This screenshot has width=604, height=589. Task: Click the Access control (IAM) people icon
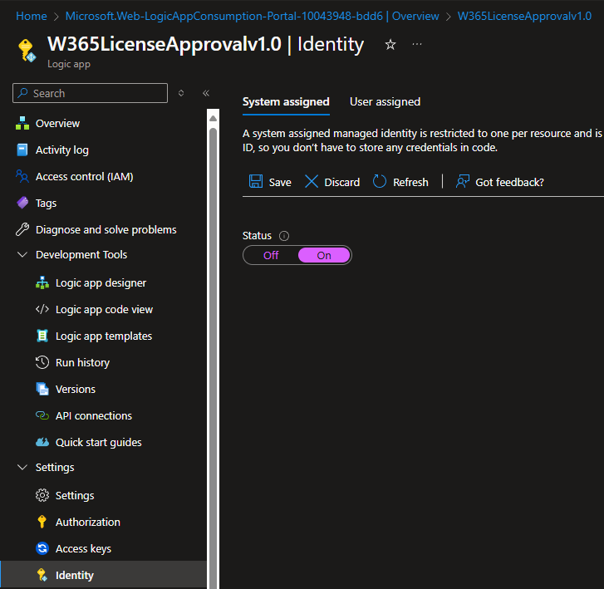pos(22,176)
